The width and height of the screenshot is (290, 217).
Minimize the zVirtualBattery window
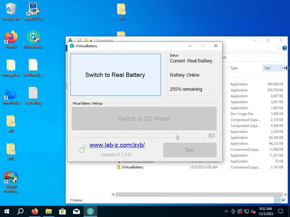click(190, 46)
